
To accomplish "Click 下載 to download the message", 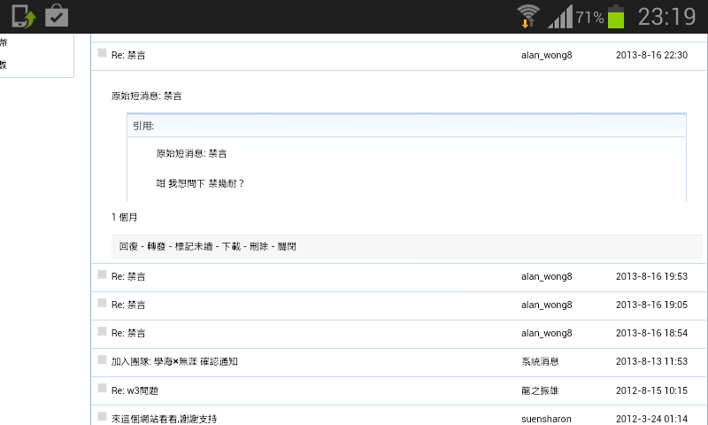I will [231, 246].
